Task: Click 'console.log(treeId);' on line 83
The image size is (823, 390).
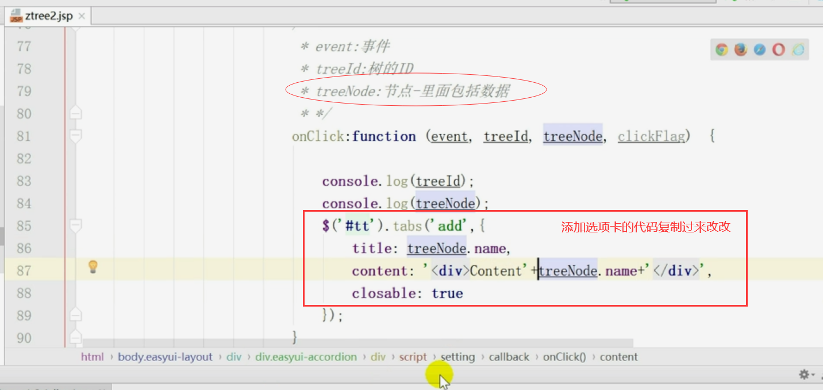Action: click(x=398, y=181)
